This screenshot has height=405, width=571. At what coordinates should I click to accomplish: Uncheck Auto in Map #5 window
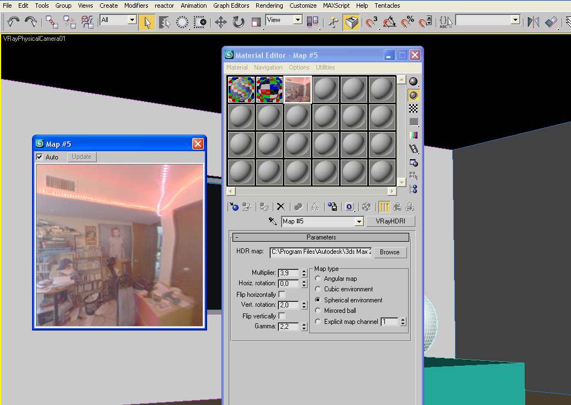point(39,157)
